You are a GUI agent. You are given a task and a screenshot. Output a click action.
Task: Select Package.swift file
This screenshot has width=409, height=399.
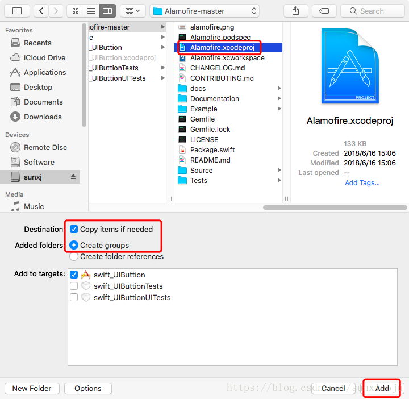(x=228, y=150)
